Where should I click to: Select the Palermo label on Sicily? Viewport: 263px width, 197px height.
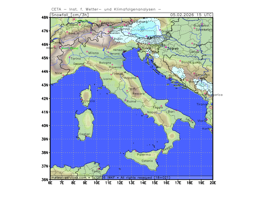pyautogui.click(x=144, y=154)
